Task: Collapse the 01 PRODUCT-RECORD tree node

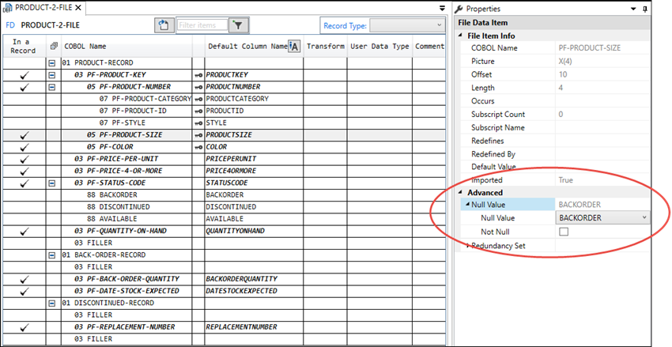Action: (x=53, y=62)
